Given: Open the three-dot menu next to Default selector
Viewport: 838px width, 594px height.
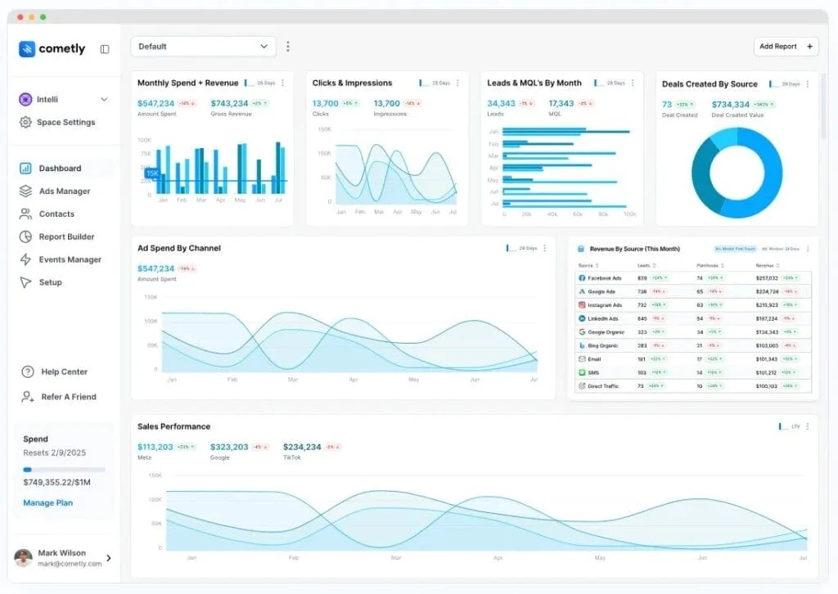Looking at the screenshot, I should coord(288,47).
